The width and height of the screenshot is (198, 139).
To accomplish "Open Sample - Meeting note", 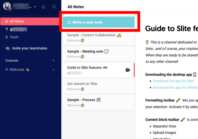I will tap(99, 54).
